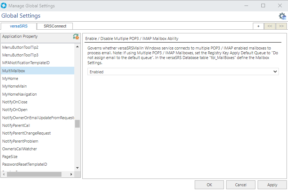Apply the global settings changes
This screenshot has width=288, height=191.
click(x=272, y=185)
